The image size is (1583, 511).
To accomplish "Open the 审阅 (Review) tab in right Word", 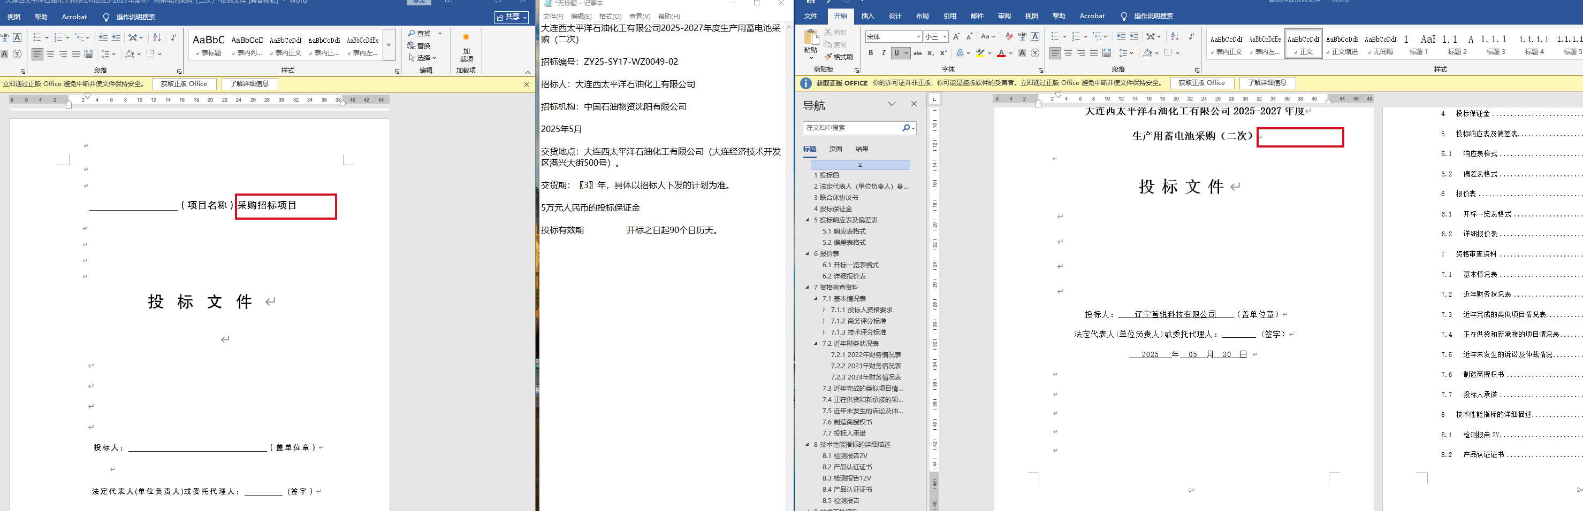I will tap(1004, 16).
